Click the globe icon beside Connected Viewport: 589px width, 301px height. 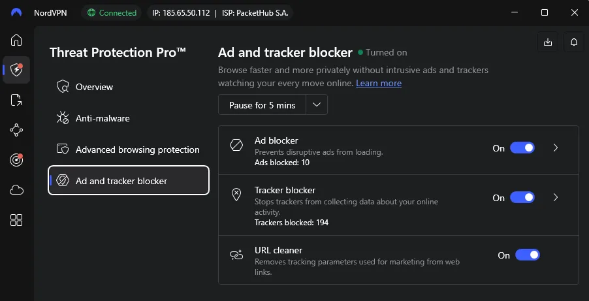[x=91, y=13]
